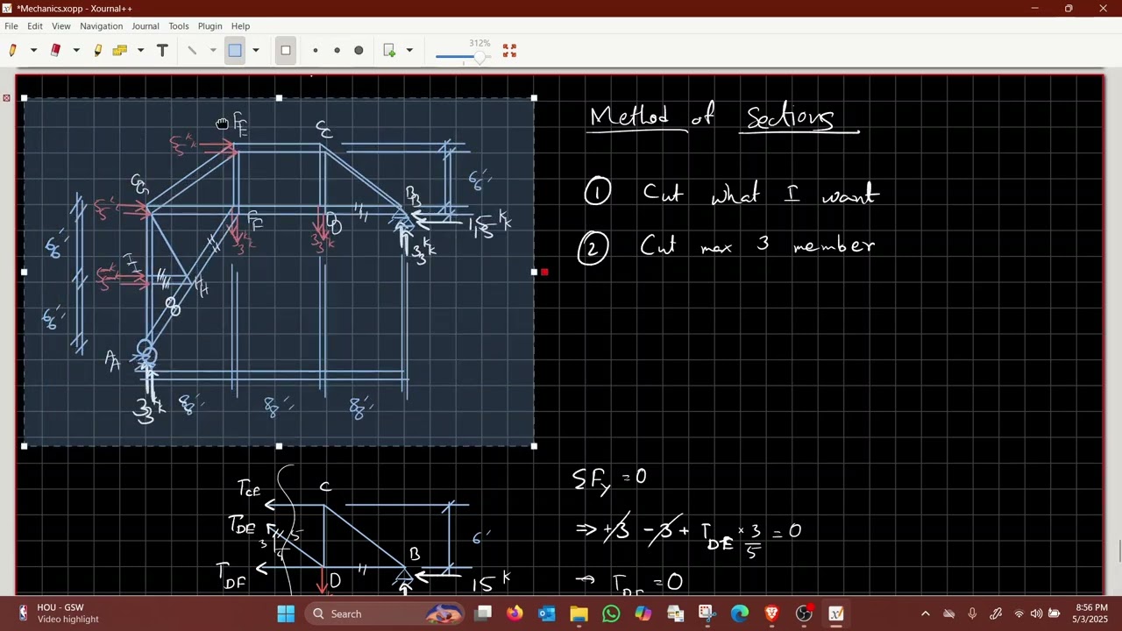Select the sticky notes image tool

click(120, 51)
